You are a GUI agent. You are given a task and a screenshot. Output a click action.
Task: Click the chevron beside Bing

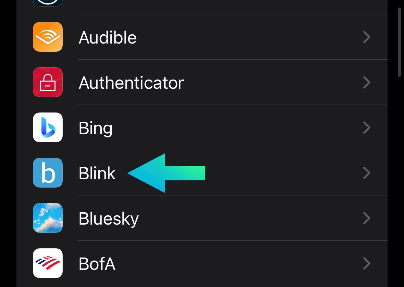(367, 128)
